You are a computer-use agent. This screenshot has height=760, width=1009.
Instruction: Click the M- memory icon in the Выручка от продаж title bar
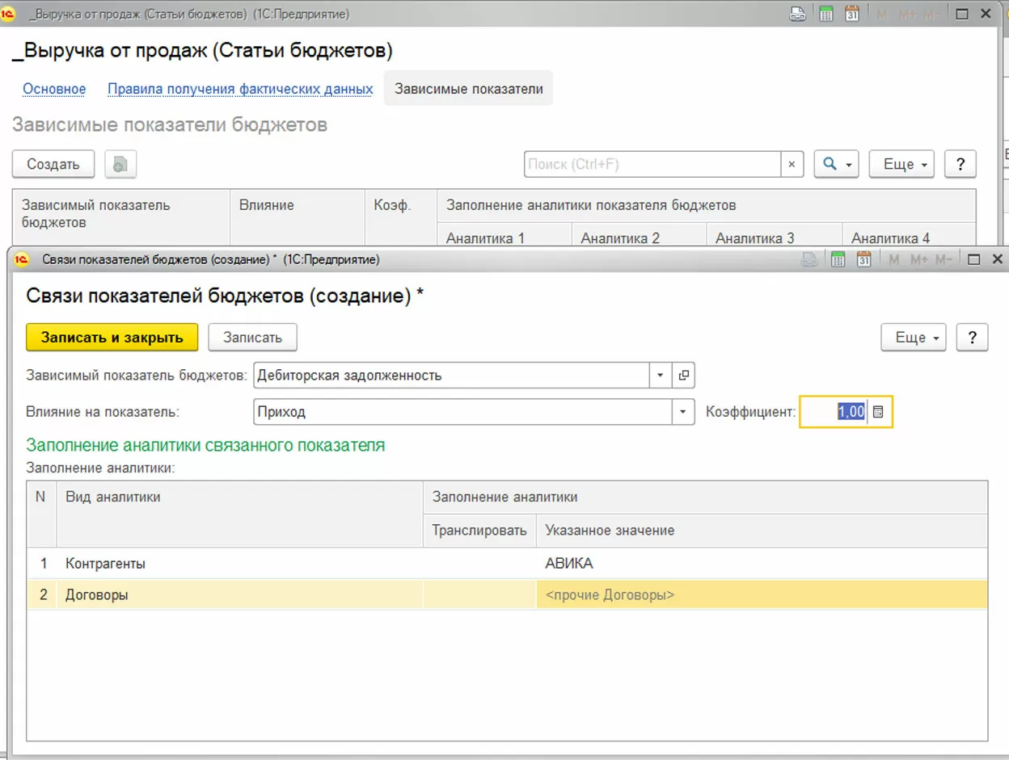932,15
